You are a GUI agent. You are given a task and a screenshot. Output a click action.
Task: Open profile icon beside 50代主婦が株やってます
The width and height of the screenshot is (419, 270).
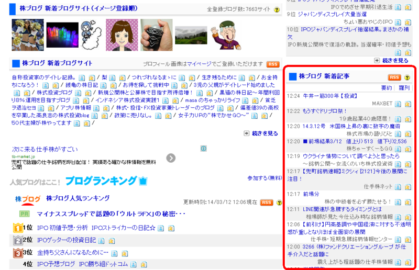click(76, 123)
